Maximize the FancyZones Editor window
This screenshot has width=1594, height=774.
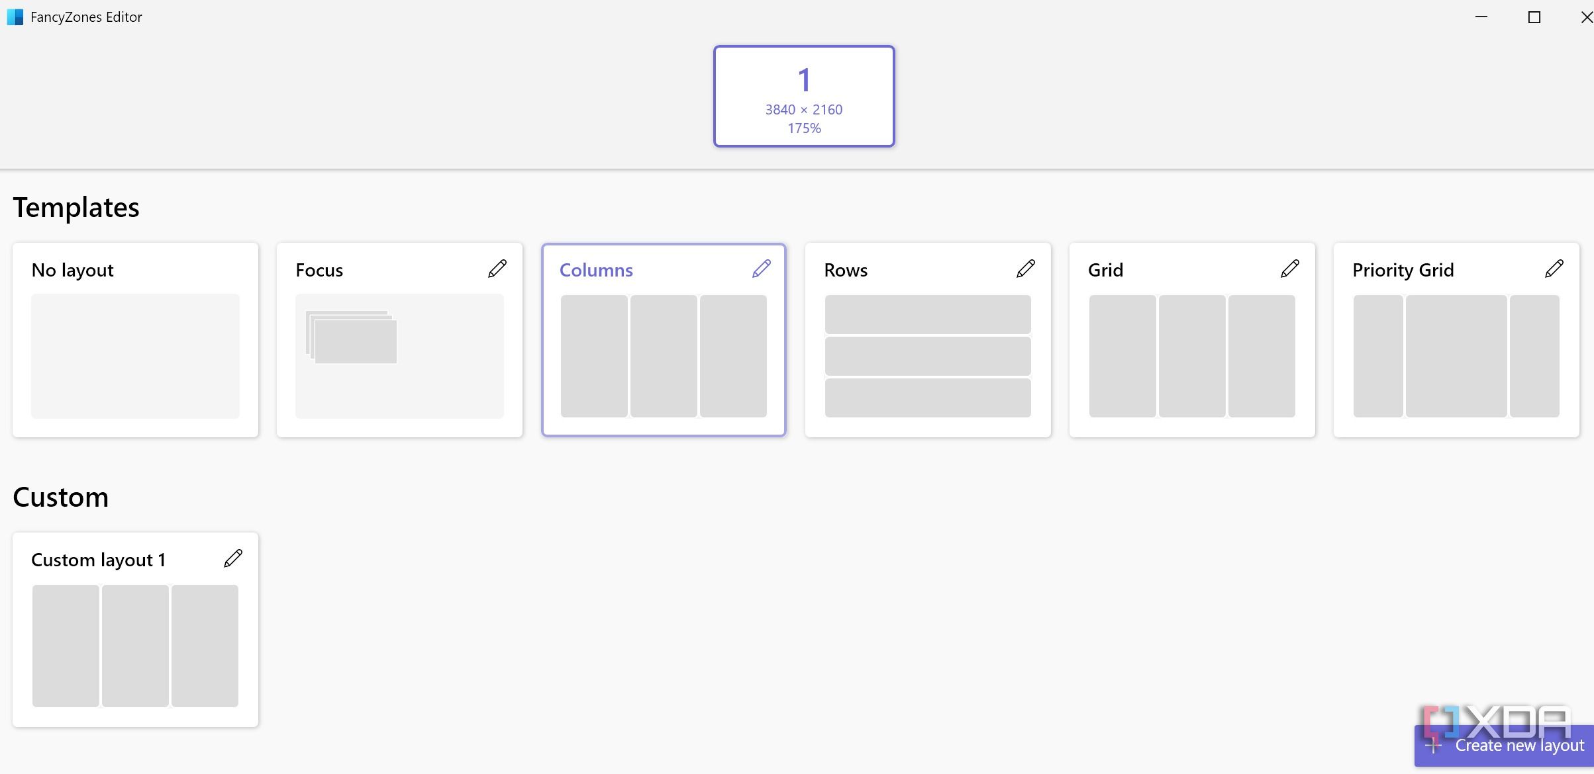pos(1534,18)
